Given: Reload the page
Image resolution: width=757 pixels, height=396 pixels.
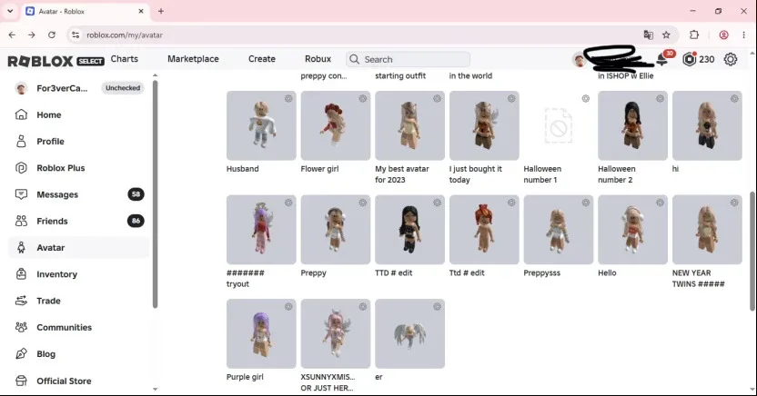Looking at the screenshot, I should point(52,35).
